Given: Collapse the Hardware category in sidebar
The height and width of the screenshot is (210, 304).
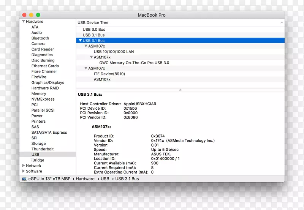Looking at the screenshot, I should click(x=24, y=22).
